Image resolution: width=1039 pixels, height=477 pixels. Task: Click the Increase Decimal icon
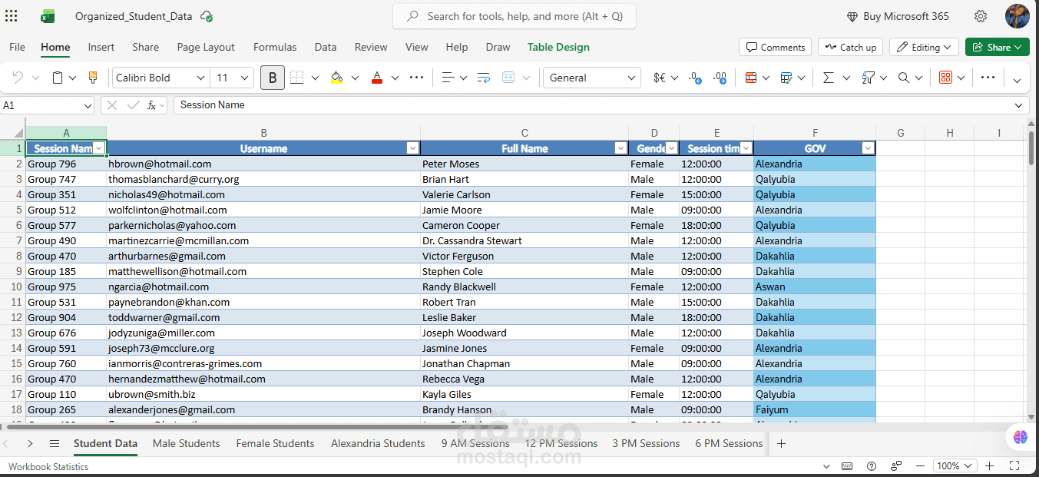(x=720, y=78)
